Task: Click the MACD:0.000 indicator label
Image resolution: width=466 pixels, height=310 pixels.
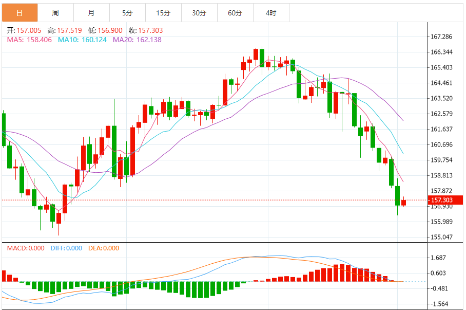Action: [x=26, y=248]
